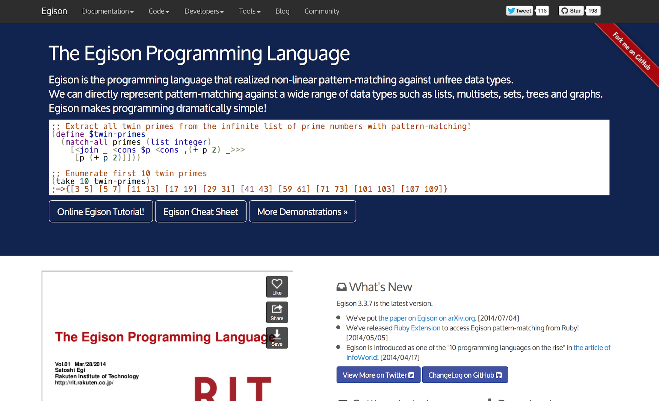Click the 'Enumerate first 10 twin primes' comment

point(129,173)
